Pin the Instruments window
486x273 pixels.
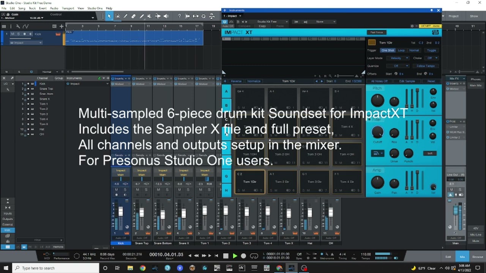click(x=431, y=10)
